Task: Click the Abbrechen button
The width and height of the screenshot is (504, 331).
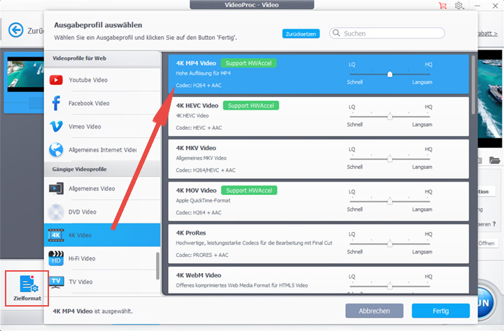Action: (x=374, y=311)
